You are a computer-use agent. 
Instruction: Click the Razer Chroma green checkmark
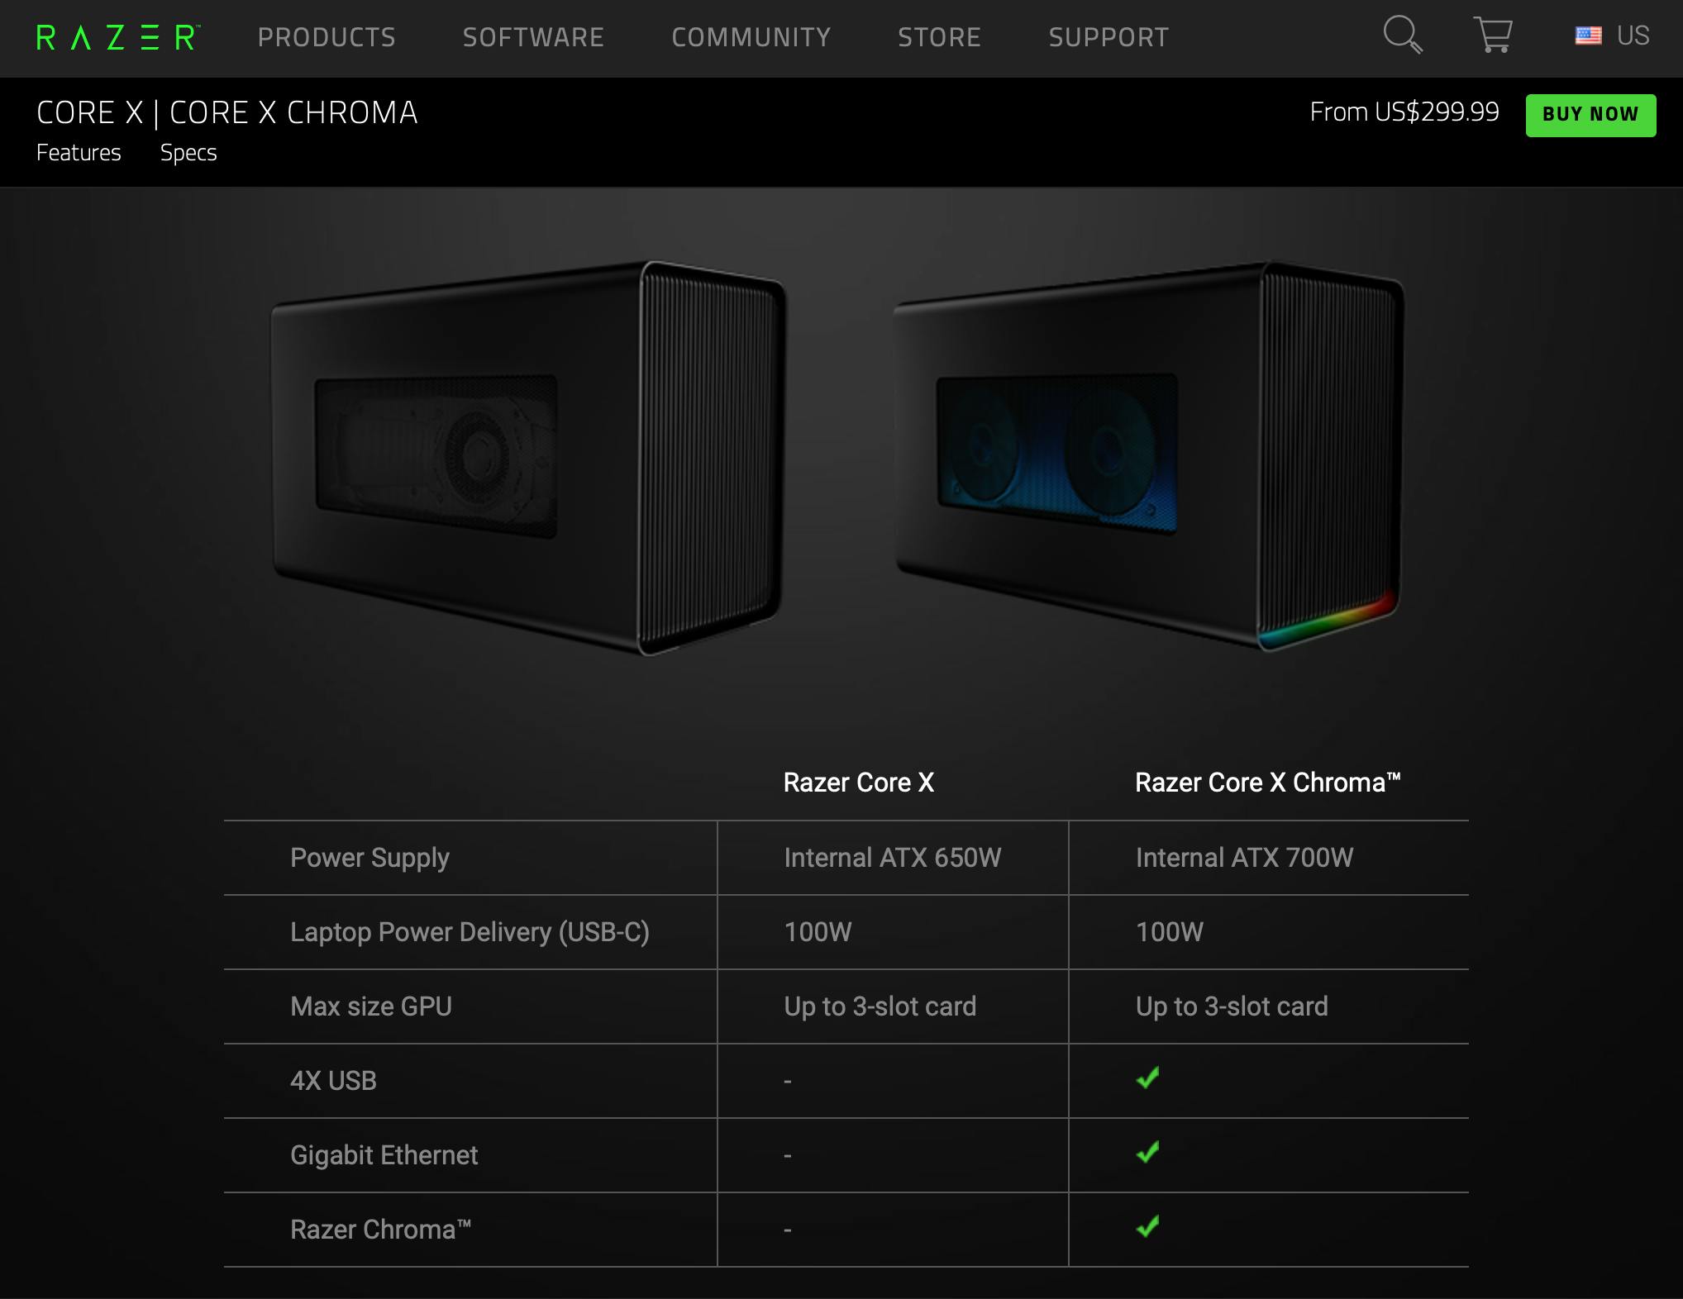(x=1147, y=1226)
